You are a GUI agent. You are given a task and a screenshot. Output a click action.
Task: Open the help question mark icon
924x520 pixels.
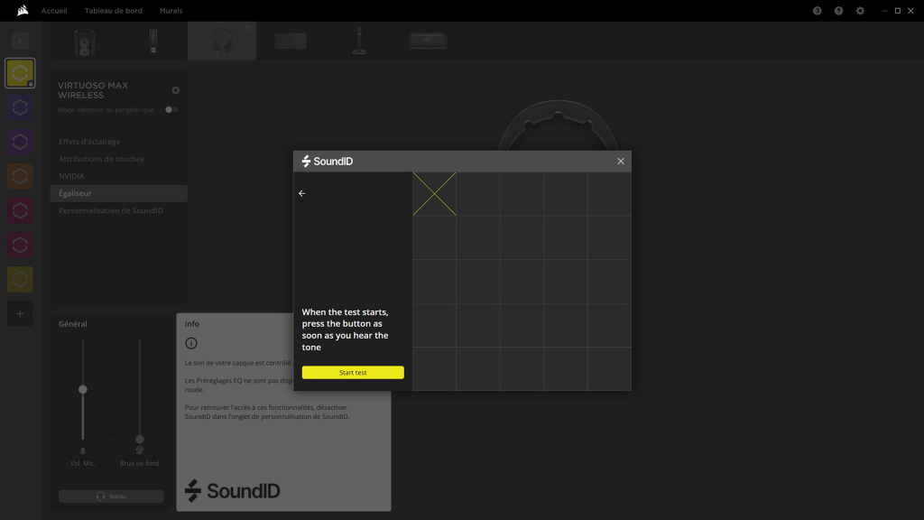[838, 11]
